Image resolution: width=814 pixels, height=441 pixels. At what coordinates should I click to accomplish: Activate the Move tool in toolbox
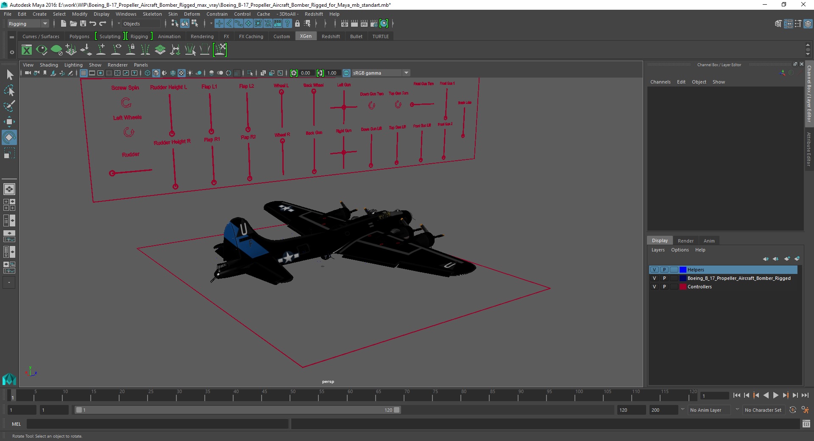pos(9,122)
